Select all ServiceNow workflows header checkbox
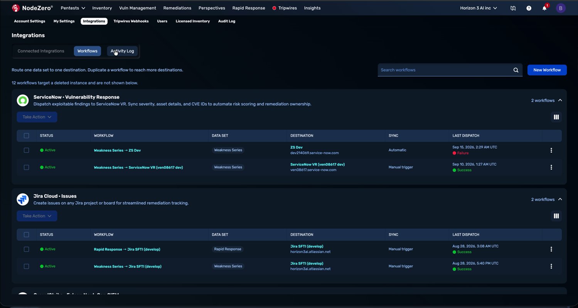 (x=26, y=135)
